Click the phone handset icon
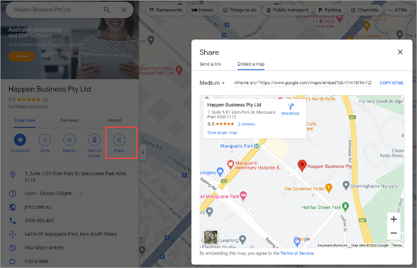 [x=12, y=221]
